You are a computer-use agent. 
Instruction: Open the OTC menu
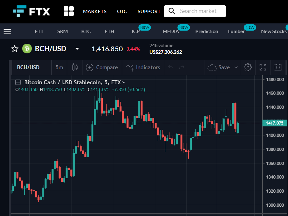[122, 11]
